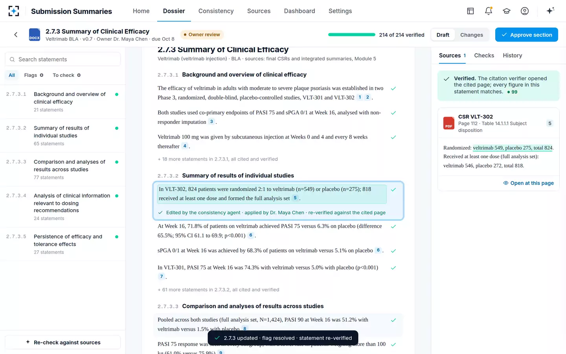Expand 61 more statements in 2.7.3.2
The width and height of the screenshot is (566, 354).
click(219, 290)
